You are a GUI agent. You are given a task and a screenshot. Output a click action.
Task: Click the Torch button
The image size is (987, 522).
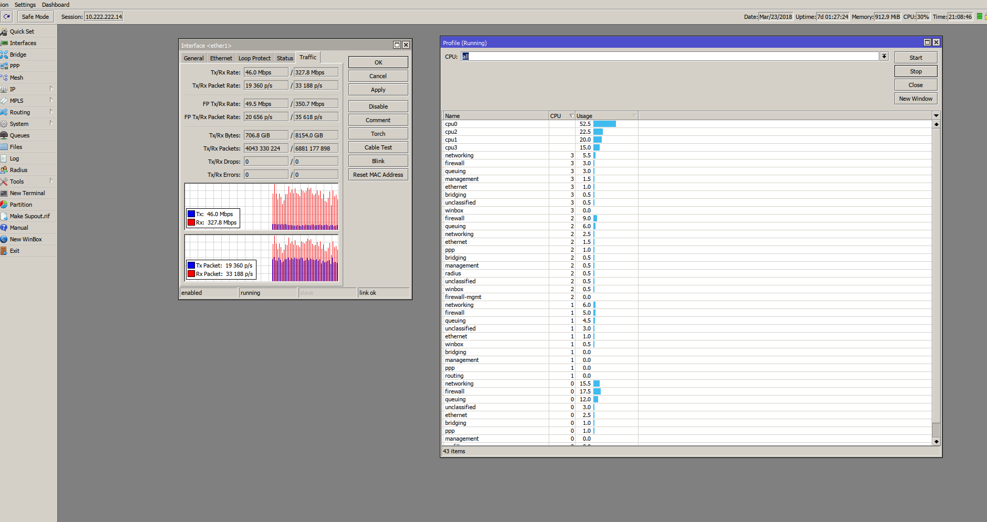pyautogui.click(x=378, y=134)
